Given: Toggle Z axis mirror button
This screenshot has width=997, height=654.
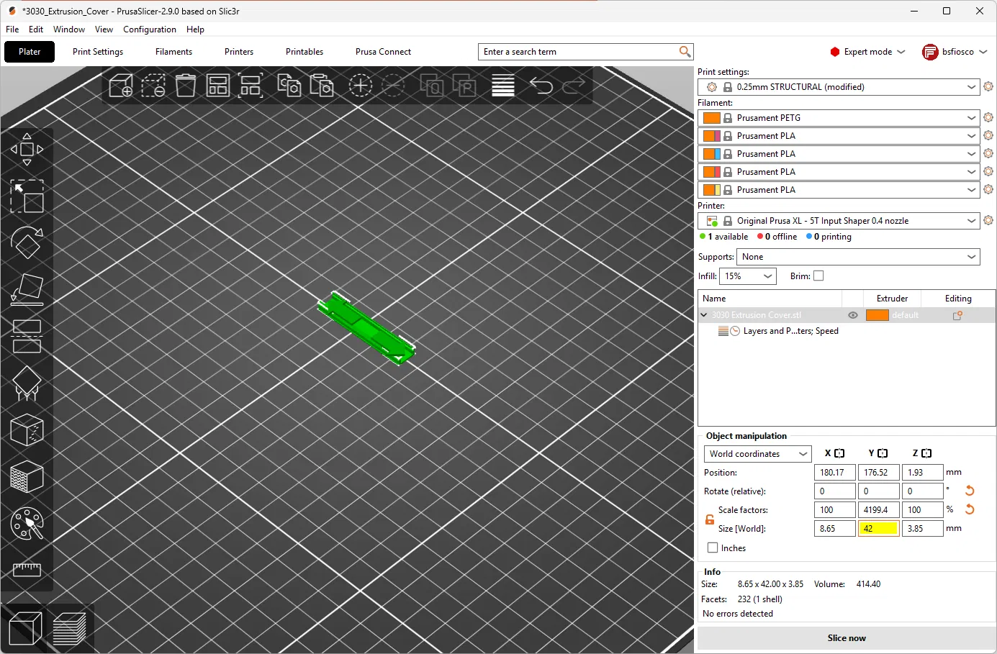Looking at the screenshot, I should (926, 453).
